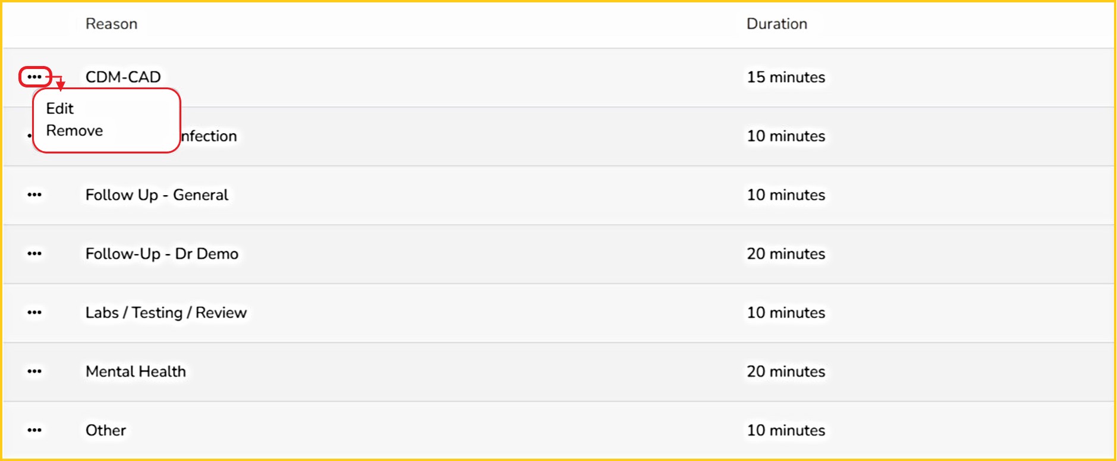Choose Edit from the context menu
The width and height of the screenshot is (1117, 461).
coord(60,109)
